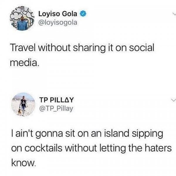Click the word 'know.' in the reply
The height and width of the screenshot is (176, 176).
[23, 163]
